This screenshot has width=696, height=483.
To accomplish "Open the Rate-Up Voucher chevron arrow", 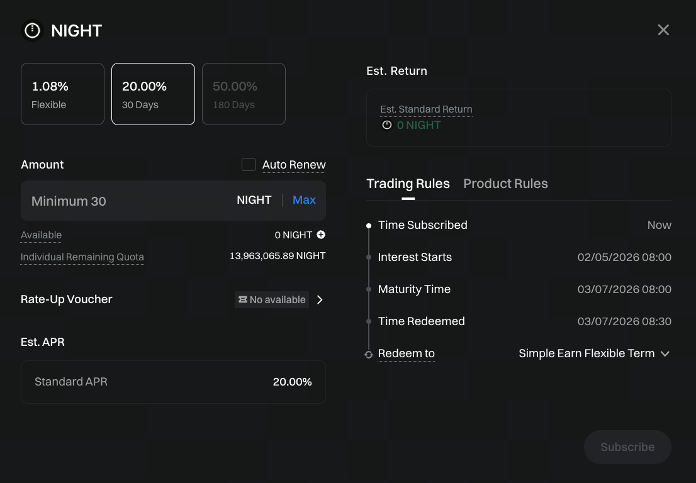I will (x=320, y=300).
